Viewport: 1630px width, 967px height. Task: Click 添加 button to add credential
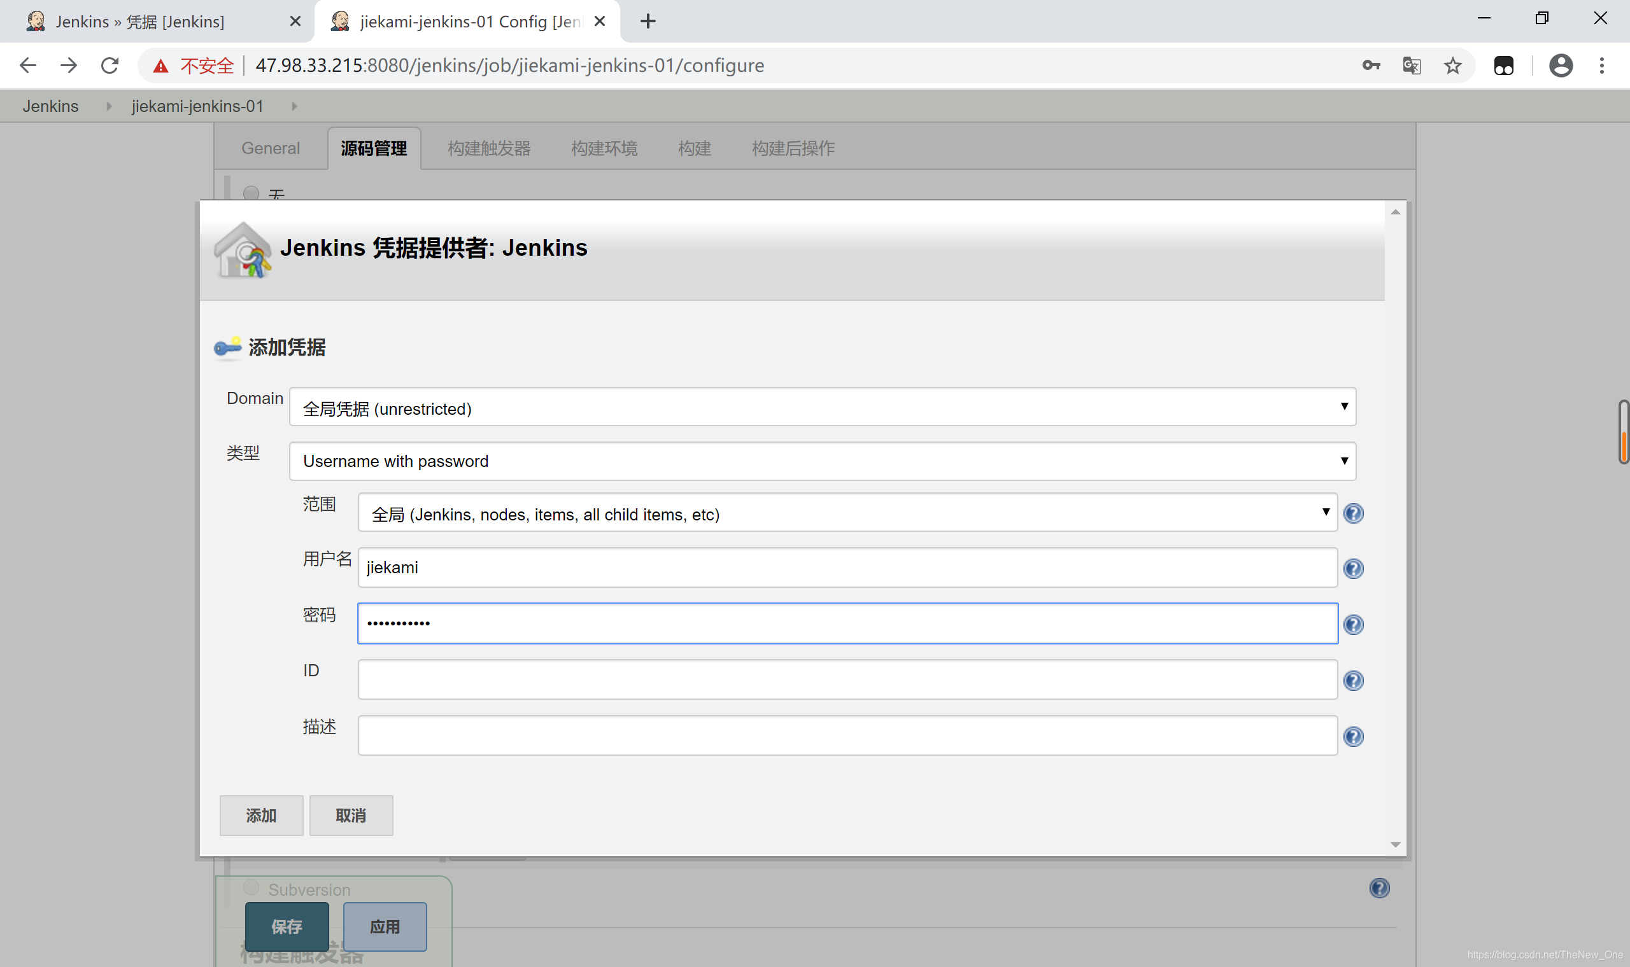point(262,815)
